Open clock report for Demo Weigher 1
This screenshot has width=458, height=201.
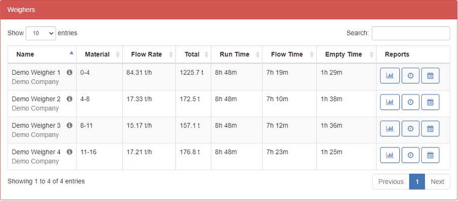click(410, 76)
